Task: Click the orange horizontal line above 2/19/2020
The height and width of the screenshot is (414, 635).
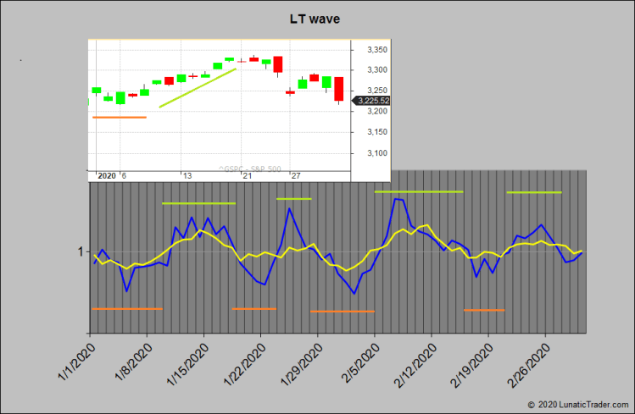Action: 484,310
